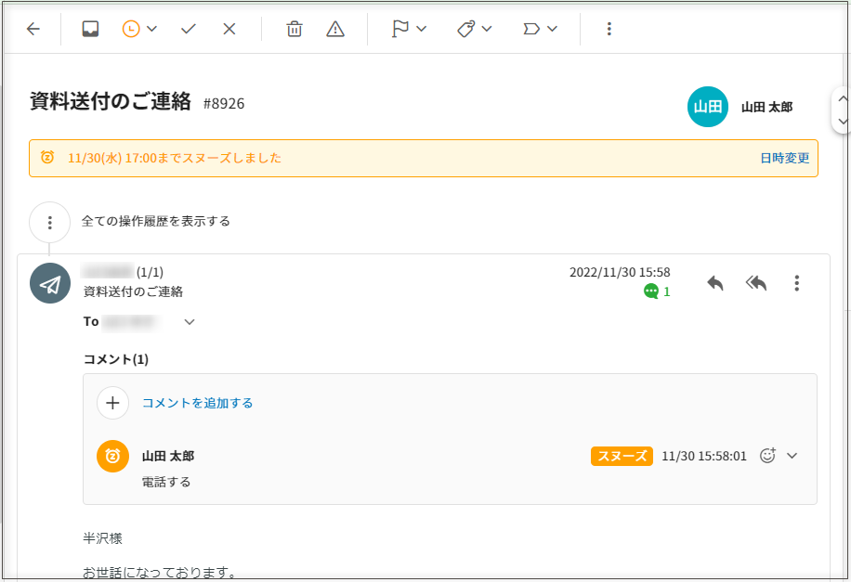The width and height of the screenshot is (851, 582).
Task: Open toolbar more options menu
Action: [609, 29]
